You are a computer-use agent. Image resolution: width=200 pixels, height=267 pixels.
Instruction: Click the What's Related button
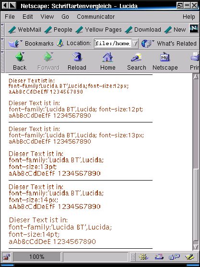tap(169, 44)
